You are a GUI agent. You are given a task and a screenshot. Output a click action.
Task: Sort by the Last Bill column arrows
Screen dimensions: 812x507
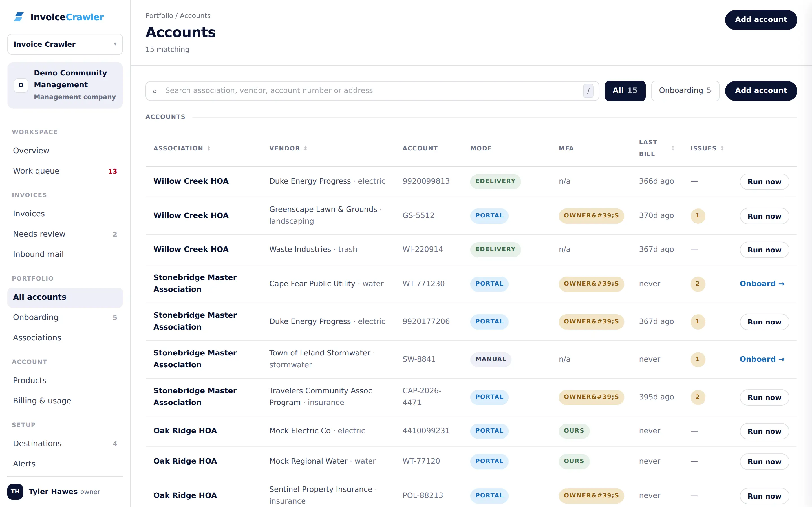point(673,148)
